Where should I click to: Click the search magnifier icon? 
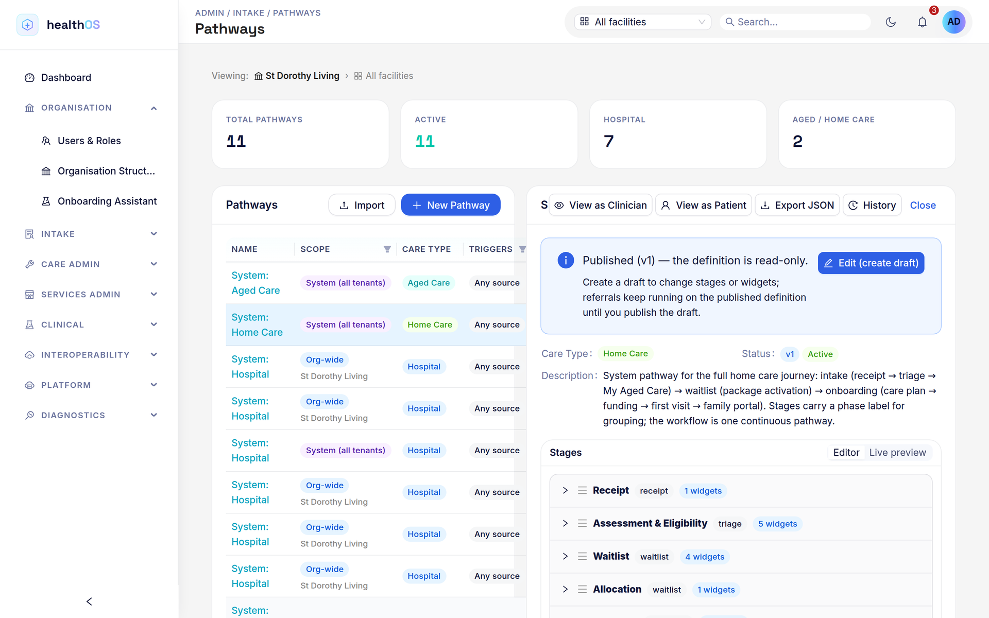[729, 22]
